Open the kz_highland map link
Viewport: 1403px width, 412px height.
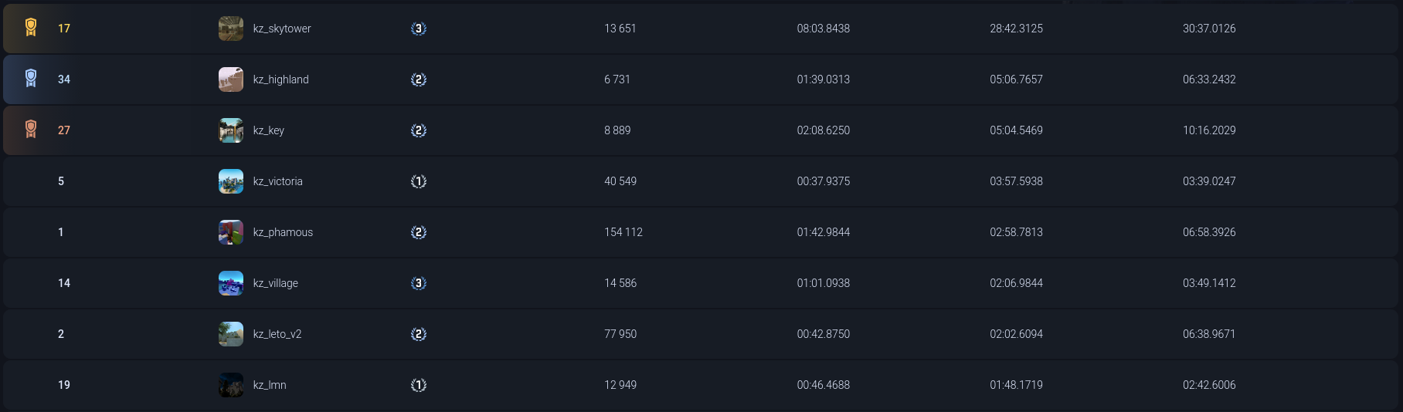tap(280, 79)
